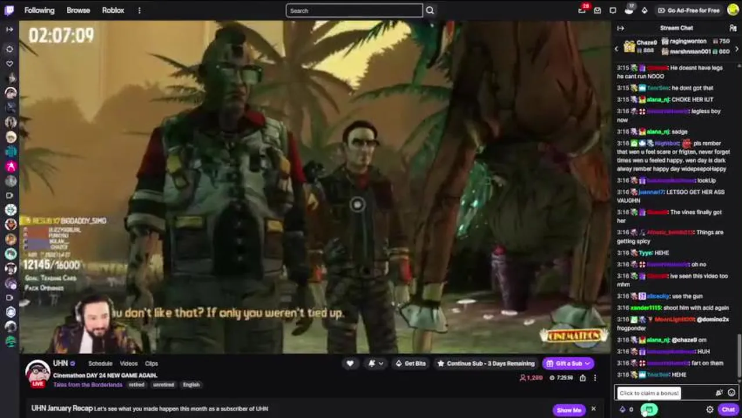The image size is (742, 418).
Task: Click the 'retired' stream tag
Action: coord(136,384)
